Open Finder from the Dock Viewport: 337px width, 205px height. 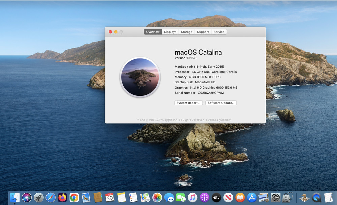tap(15, 198)
